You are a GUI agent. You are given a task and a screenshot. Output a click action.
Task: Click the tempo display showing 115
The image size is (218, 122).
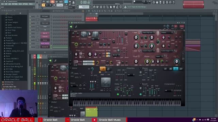60,5
